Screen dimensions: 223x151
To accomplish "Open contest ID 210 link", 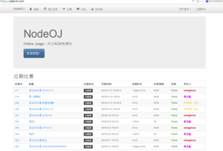I will [x=17, y=96].
